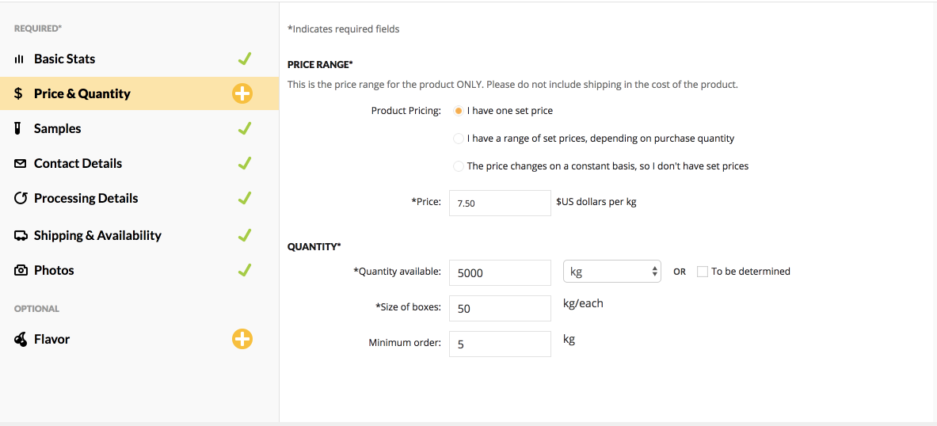Focus the Quantity available input field

499,272
